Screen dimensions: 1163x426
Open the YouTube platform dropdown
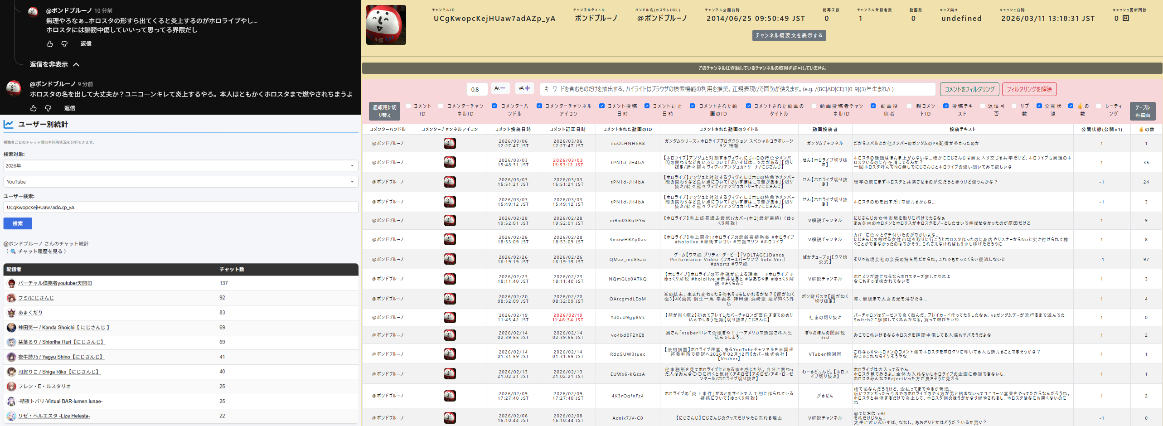pyautogui.click(x=180, y=182)
